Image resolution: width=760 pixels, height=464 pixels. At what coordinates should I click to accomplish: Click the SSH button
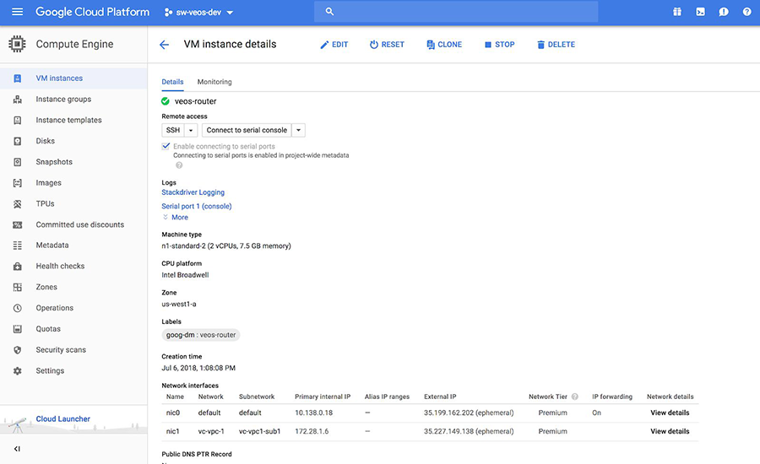pos(173,130)
